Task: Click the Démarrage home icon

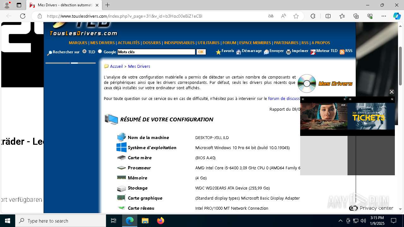Action: (239, 52)
